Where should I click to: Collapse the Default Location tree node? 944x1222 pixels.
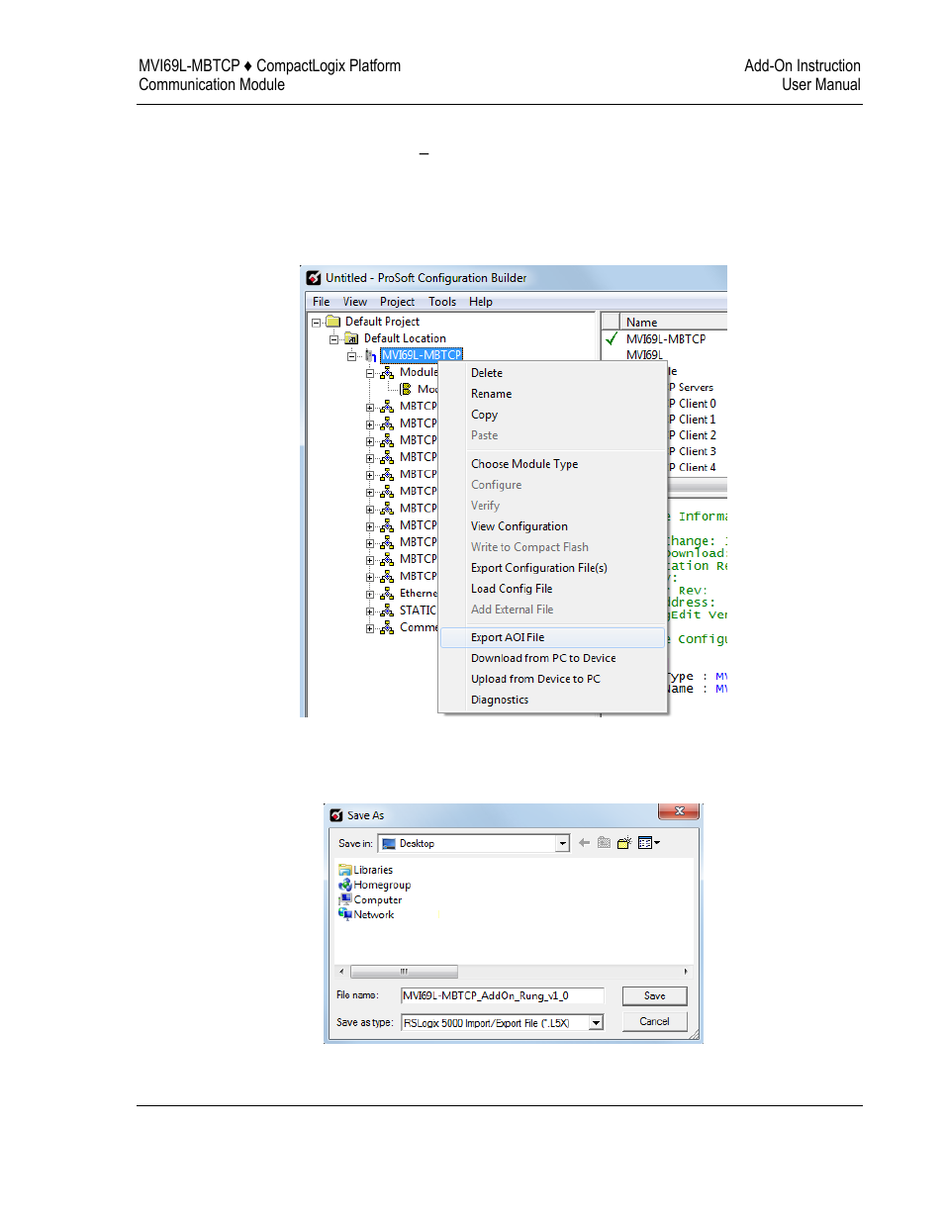[333, 338]
